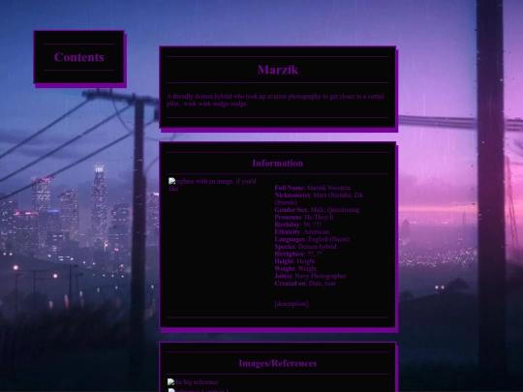Click the 'Nickname(s): Mars (friends), Zik' line
Image resolution: width=523 pixels, height=392 pixels.
point(319,198)
